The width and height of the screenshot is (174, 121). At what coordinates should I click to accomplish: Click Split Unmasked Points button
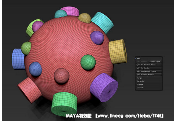149,71
